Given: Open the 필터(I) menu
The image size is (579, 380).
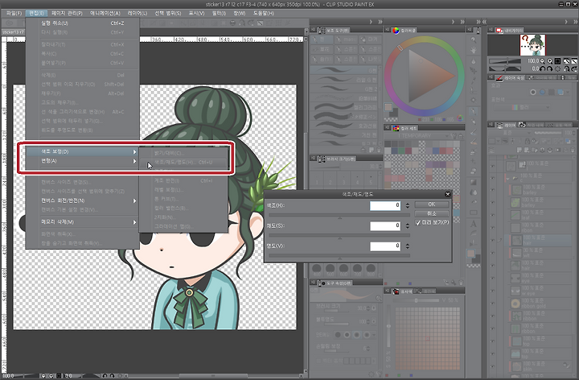Looking at the screenshot, I should pyautogui.click(x=219, y=13).
